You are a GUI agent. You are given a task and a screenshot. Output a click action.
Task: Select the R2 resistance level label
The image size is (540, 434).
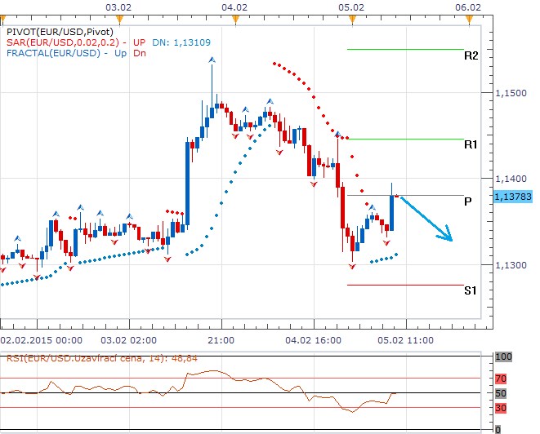(471, 56)
